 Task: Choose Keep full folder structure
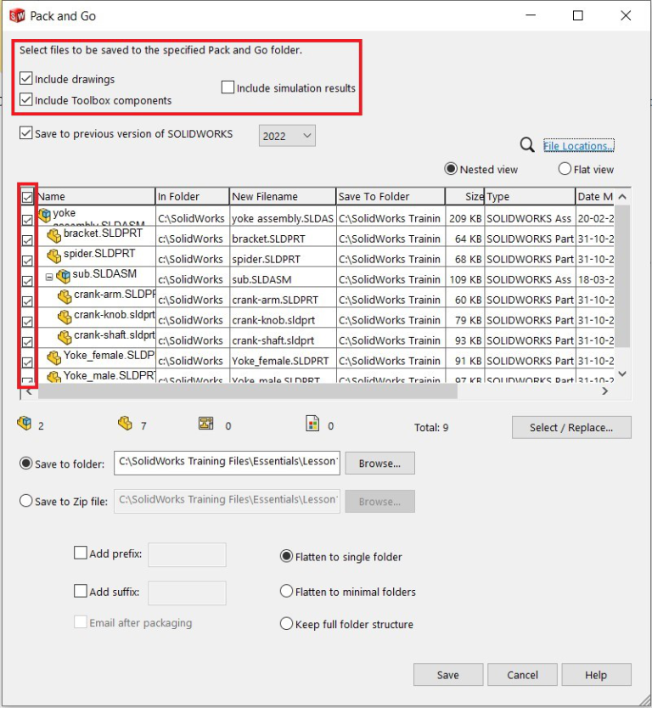286,624
